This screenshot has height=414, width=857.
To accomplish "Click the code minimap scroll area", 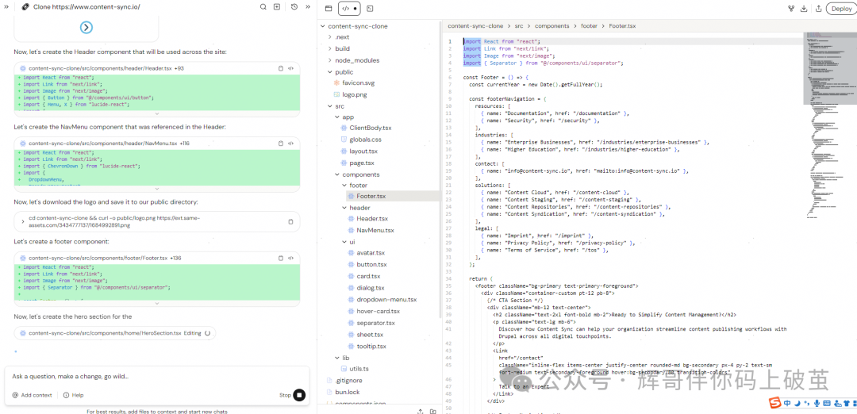I will tap(828, 119).
